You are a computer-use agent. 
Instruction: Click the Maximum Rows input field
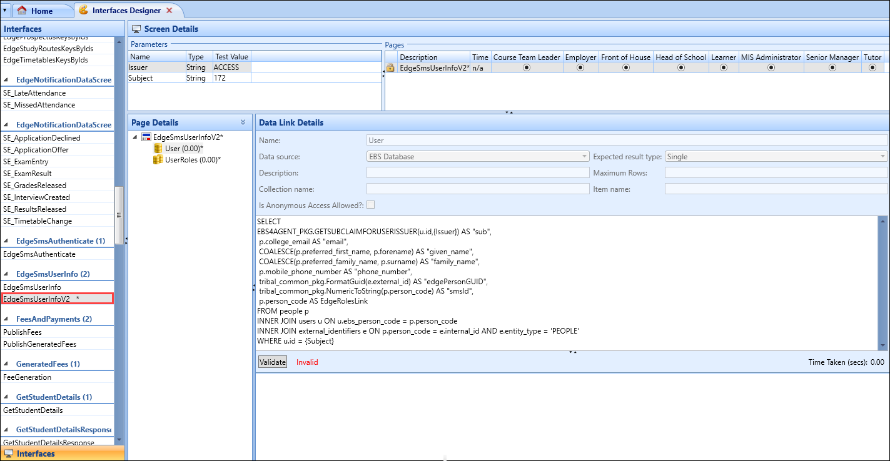coord(776,173)
